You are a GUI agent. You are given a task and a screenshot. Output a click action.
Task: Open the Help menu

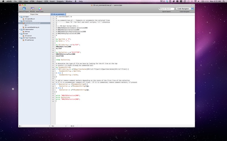click(81, 1)
